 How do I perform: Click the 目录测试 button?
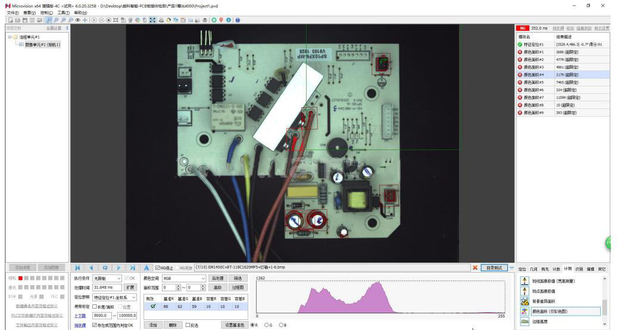click(494, 267)
